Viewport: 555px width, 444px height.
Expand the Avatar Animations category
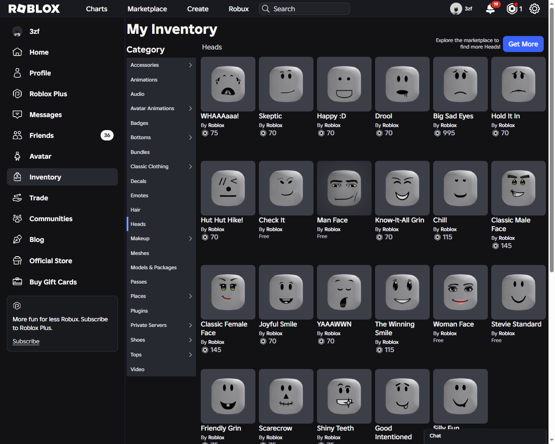190,108
